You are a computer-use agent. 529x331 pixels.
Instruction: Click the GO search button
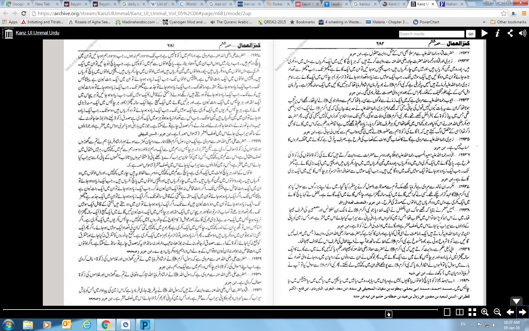pyautogui.click(x=471, y=34)
